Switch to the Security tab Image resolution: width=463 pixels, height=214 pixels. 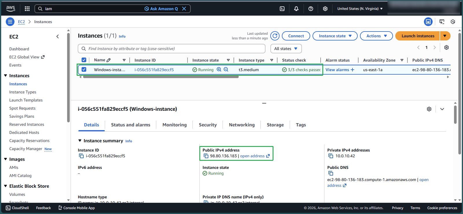point(207,125)
